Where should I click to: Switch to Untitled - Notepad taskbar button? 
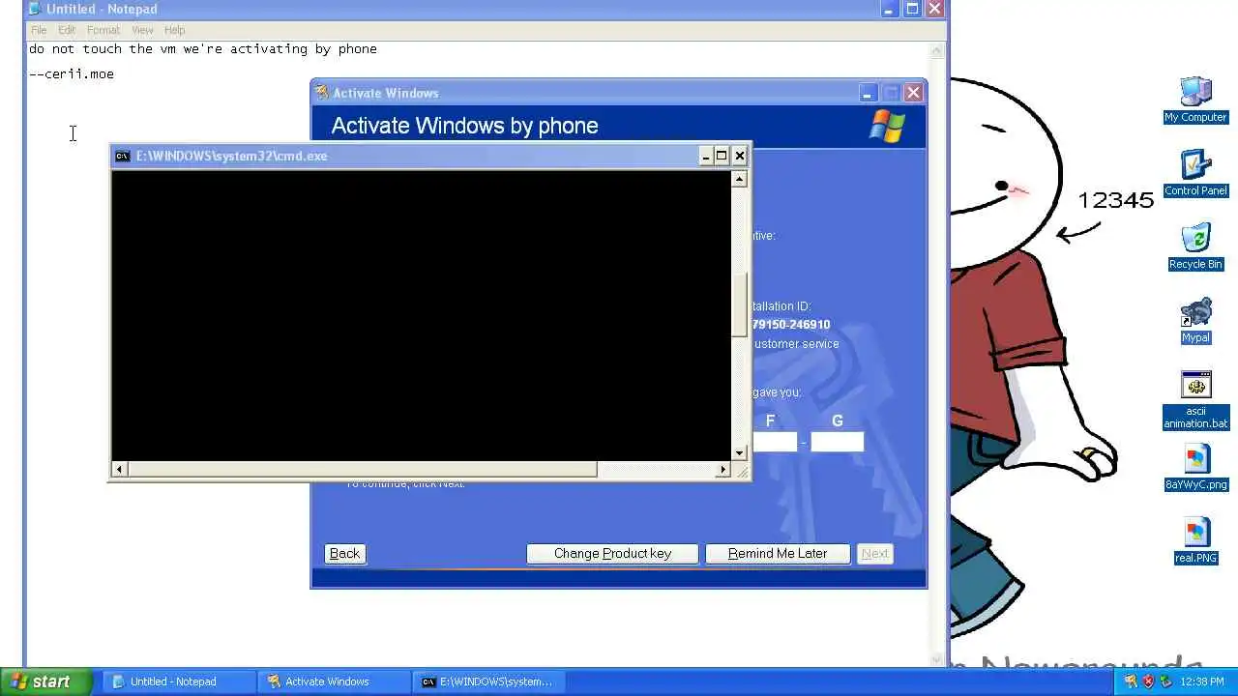click(180, 681)
